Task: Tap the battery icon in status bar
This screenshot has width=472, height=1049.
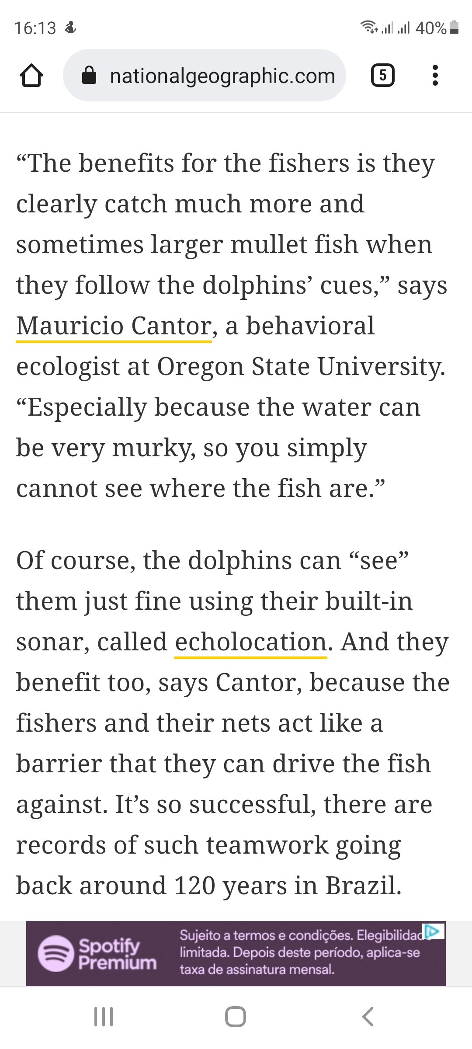Action: [x=454, y=28]
